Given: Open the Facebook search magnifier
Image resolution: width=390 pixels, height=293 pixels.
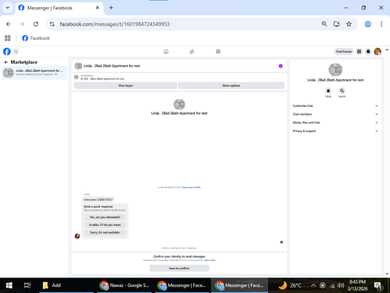Looking at the screenshot, I should pos(16,52).
